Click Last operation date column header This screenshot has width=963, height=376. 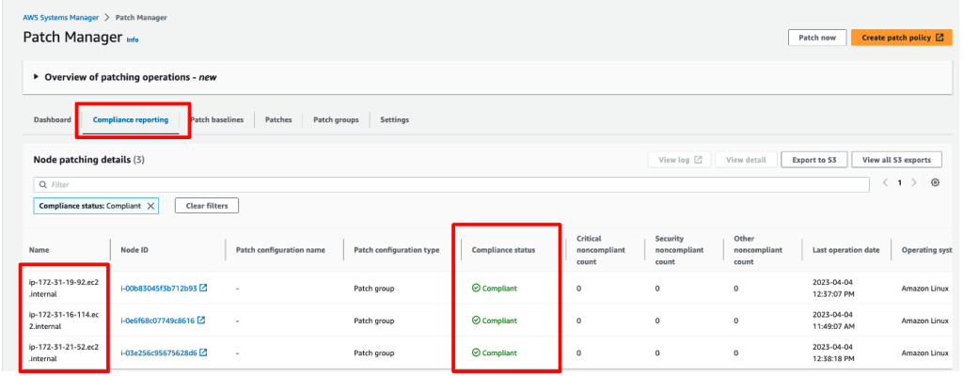pyautogui.click(x=845, y=250)
